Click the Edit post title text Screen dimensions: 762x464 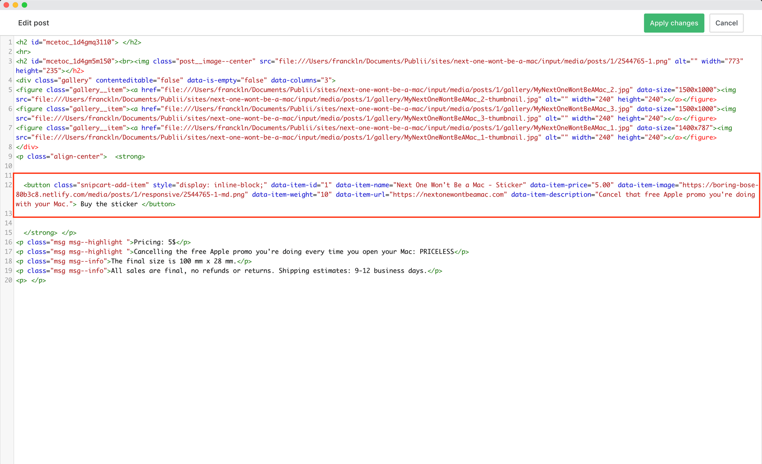(34, 23)
